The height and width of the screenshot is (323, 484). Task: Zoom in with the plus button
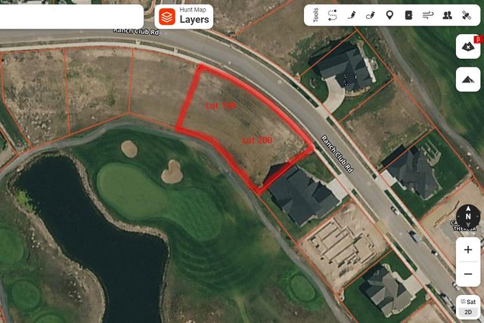468,250
